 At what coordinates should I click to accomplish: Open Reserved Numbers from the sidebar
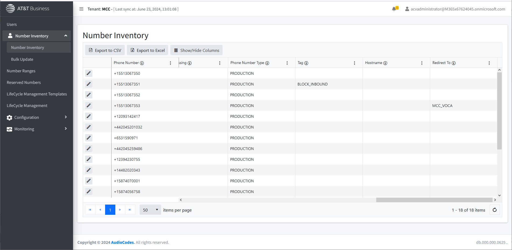pos(24,83)
